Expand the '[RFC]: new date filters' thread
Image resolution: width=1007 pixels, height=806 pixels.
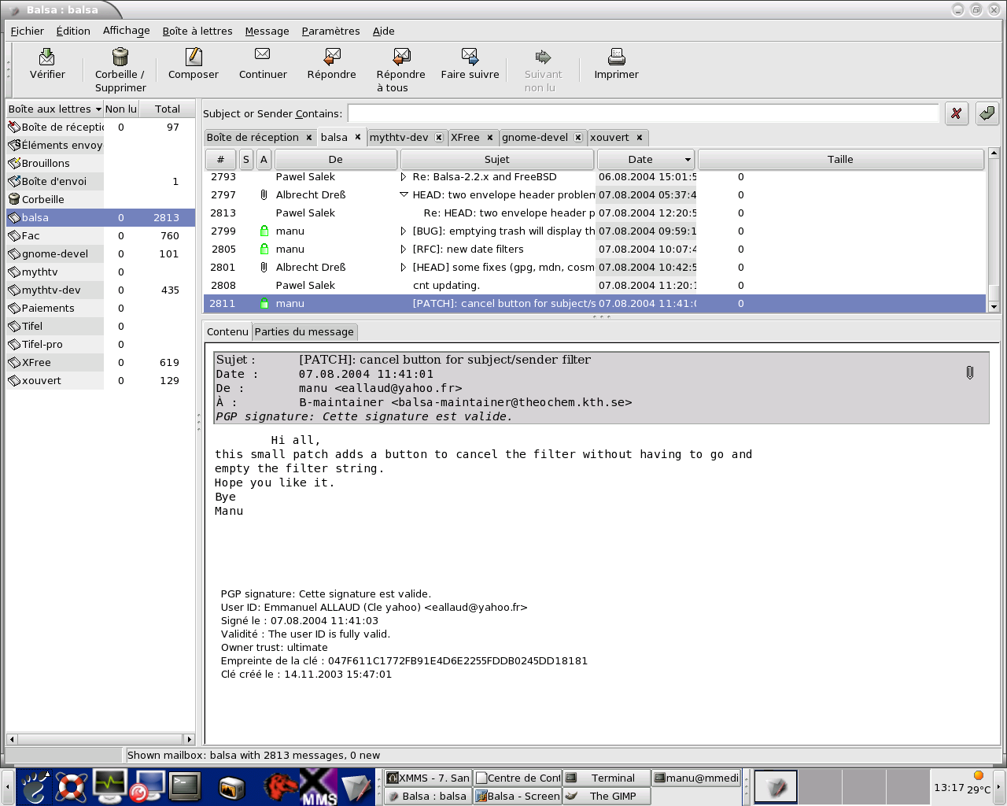coord(404,250)
